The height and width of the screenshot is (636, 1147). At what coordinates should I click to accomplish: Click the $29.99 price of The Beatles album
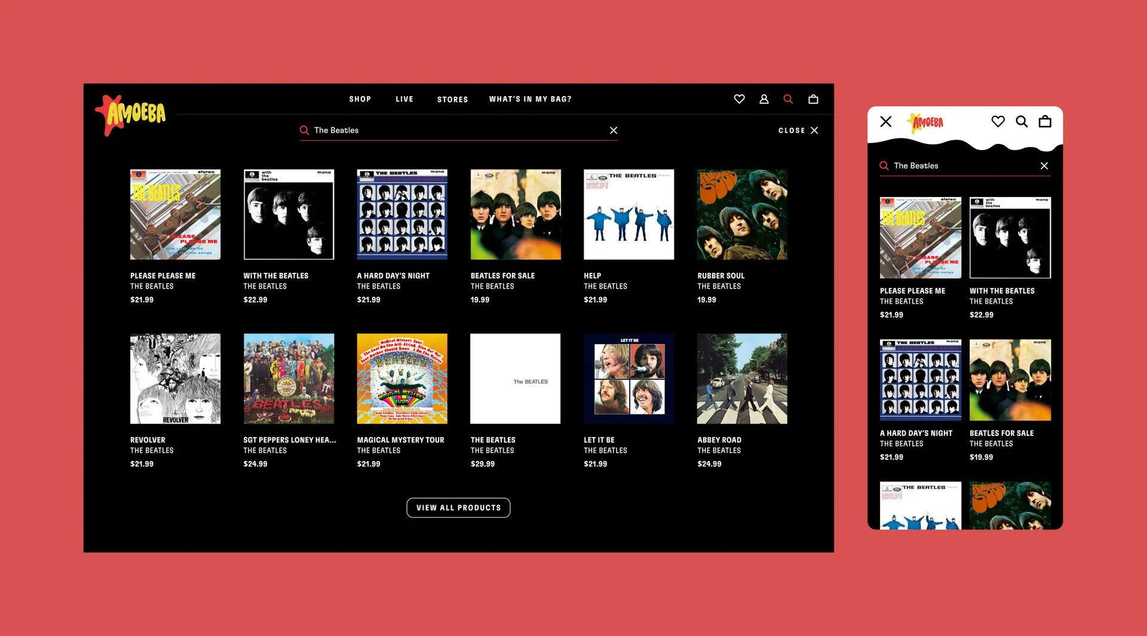point(483,464)
